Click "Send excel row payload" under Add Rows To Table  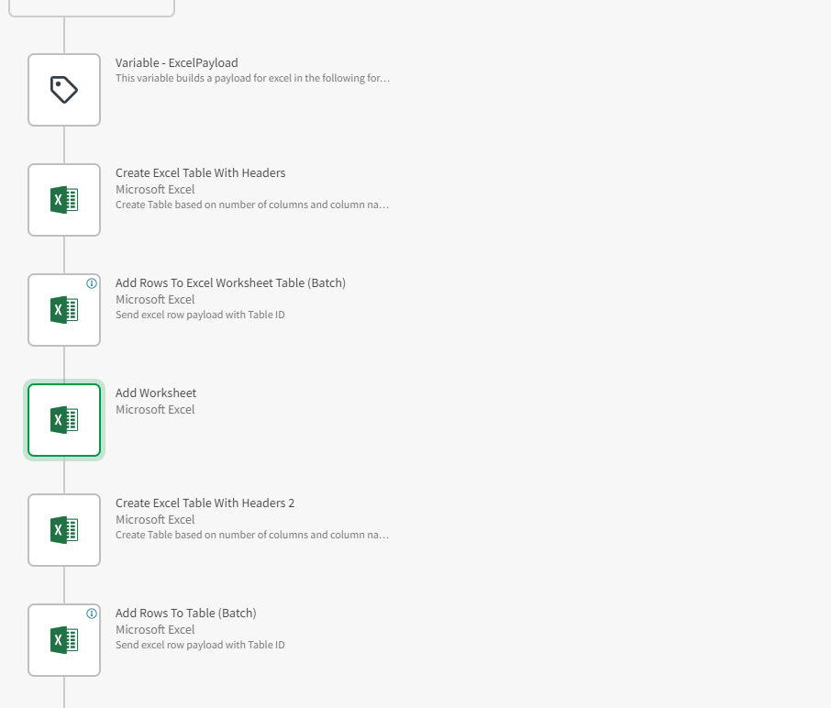click(200, 645)
